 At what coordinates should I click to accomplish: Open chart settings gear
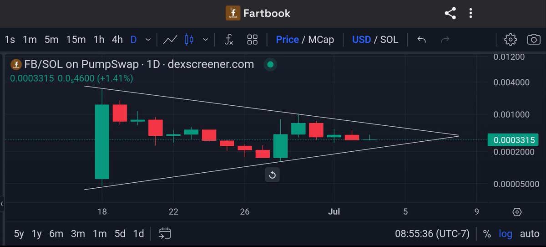coord(510,40)
